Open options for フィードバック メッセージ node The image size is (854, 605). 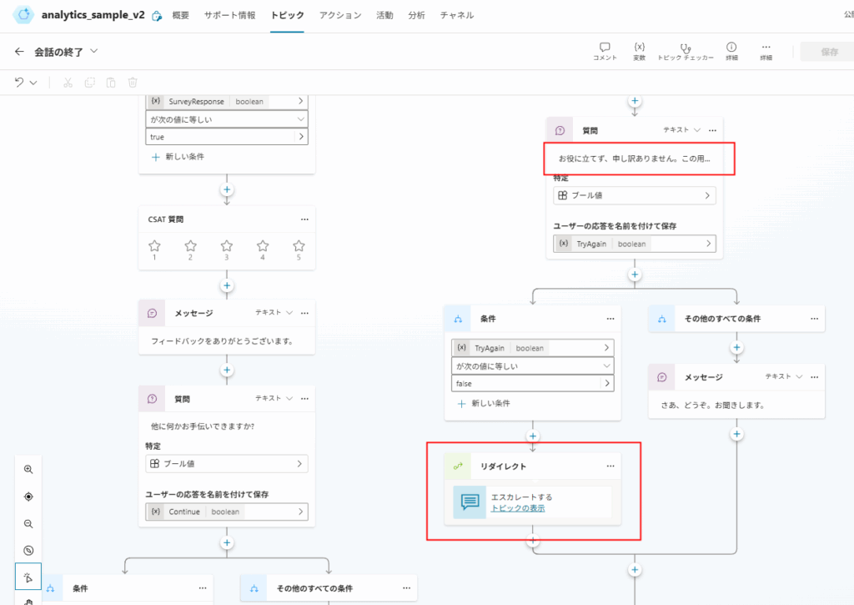[x=304, y=313]
